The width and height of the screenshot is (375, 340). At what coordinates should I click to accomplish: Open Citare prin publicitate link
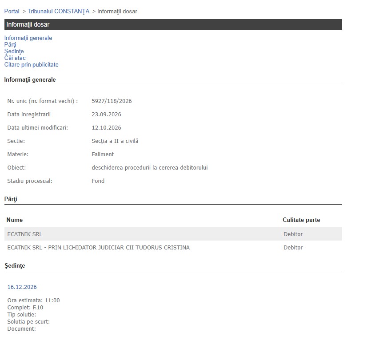[x=32, y=65]
